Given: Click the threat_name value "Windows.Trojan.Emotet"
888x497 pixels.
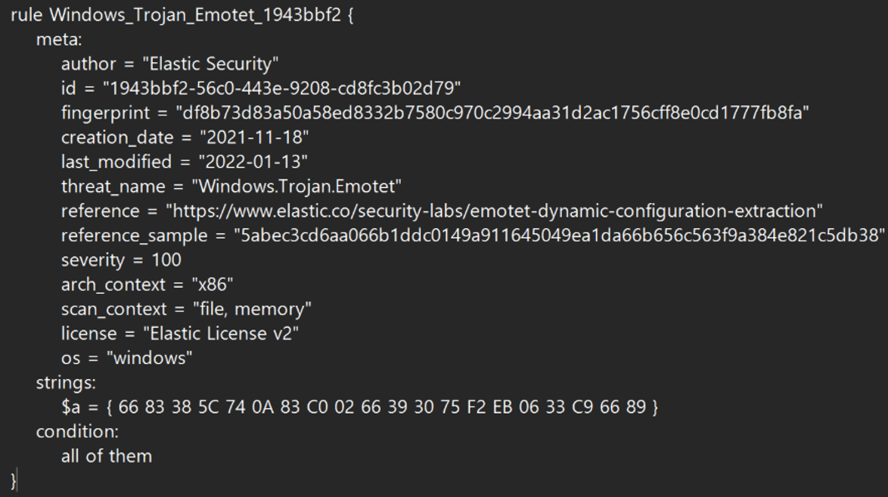Looking at the screenshot, I should click(x=296, y=187).
